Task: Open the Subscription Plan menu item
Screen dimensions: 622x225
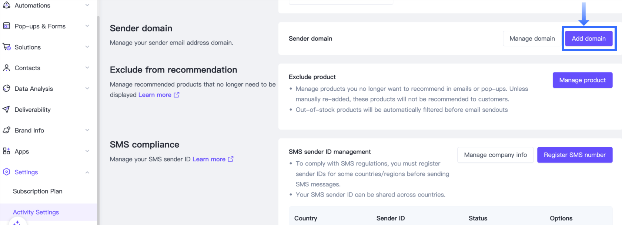Action: [37, 191]
